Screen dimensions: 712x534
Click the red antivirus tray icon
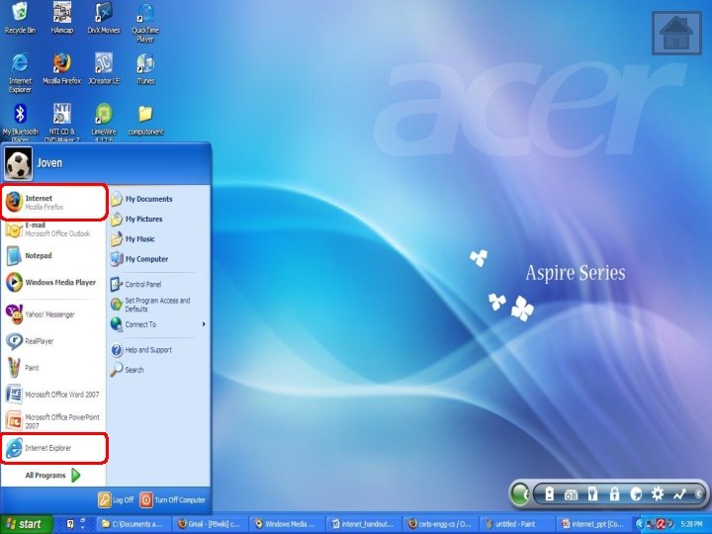tap(661, 524)
